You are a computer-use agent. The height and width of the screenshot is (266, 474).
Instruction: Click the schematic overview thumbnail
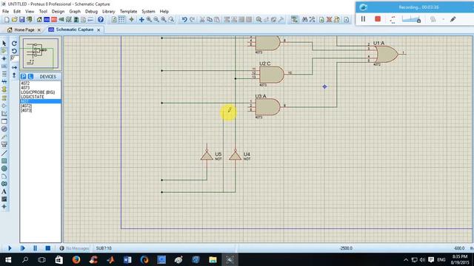click(41, 53)
